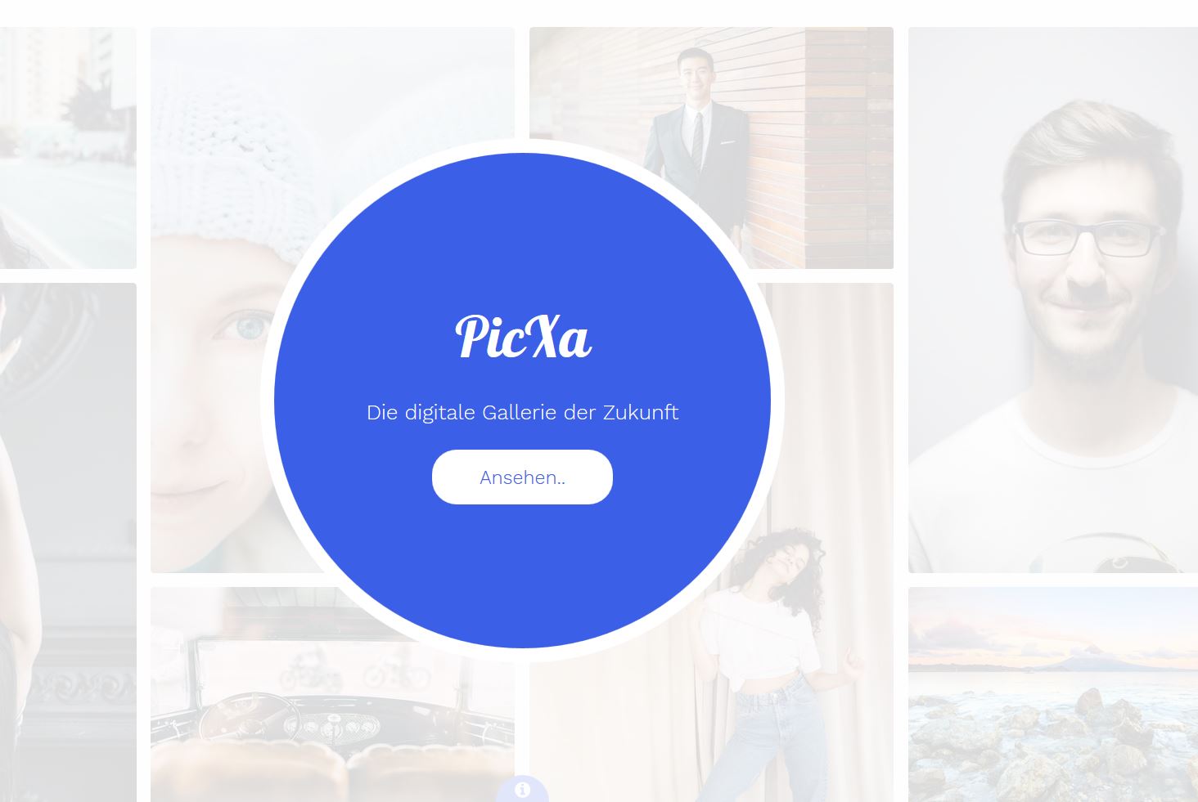
Task: Open the dark interior photo on left edge
Action: click(x=68, y=542)
